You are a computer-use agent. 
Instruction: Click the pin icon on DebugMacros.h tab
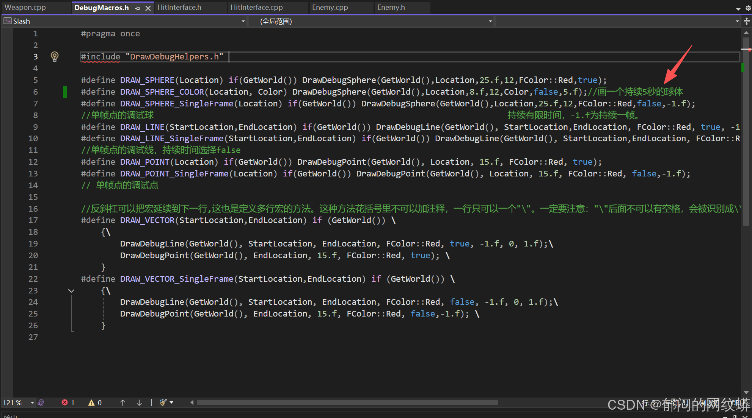point(137,8)
